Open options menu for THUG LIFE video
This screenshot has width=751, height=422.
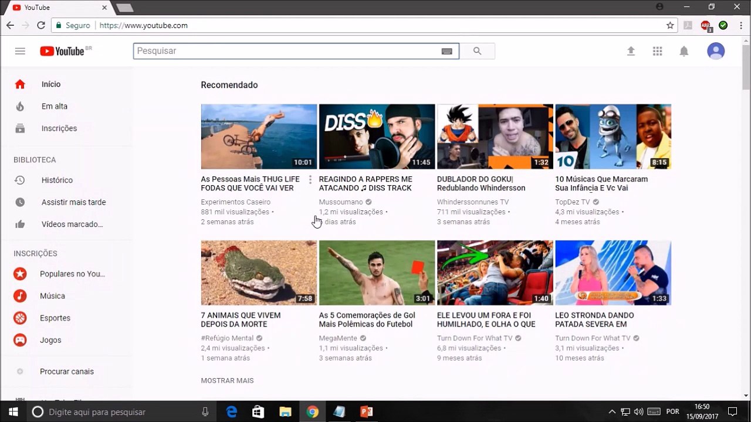tap(310, 179)
